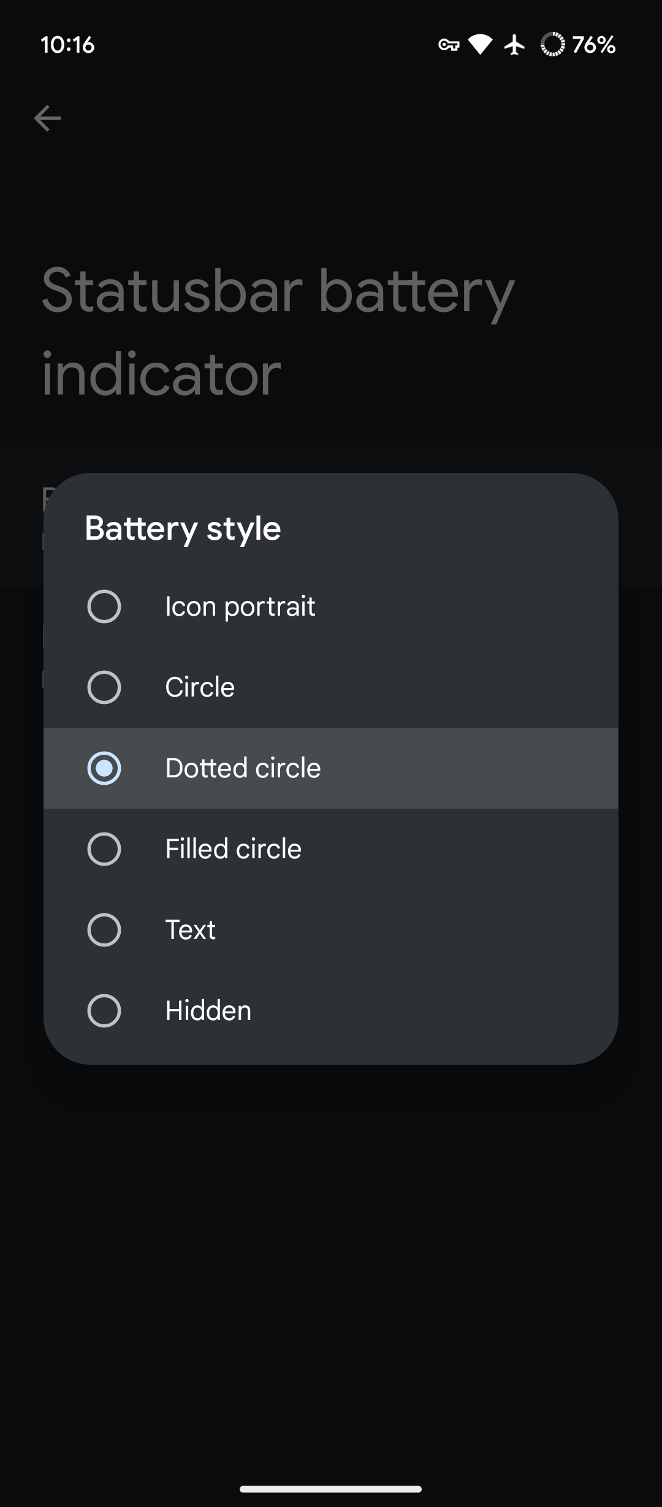
Task: Select the Filled circle radio button
Action: 104,849
